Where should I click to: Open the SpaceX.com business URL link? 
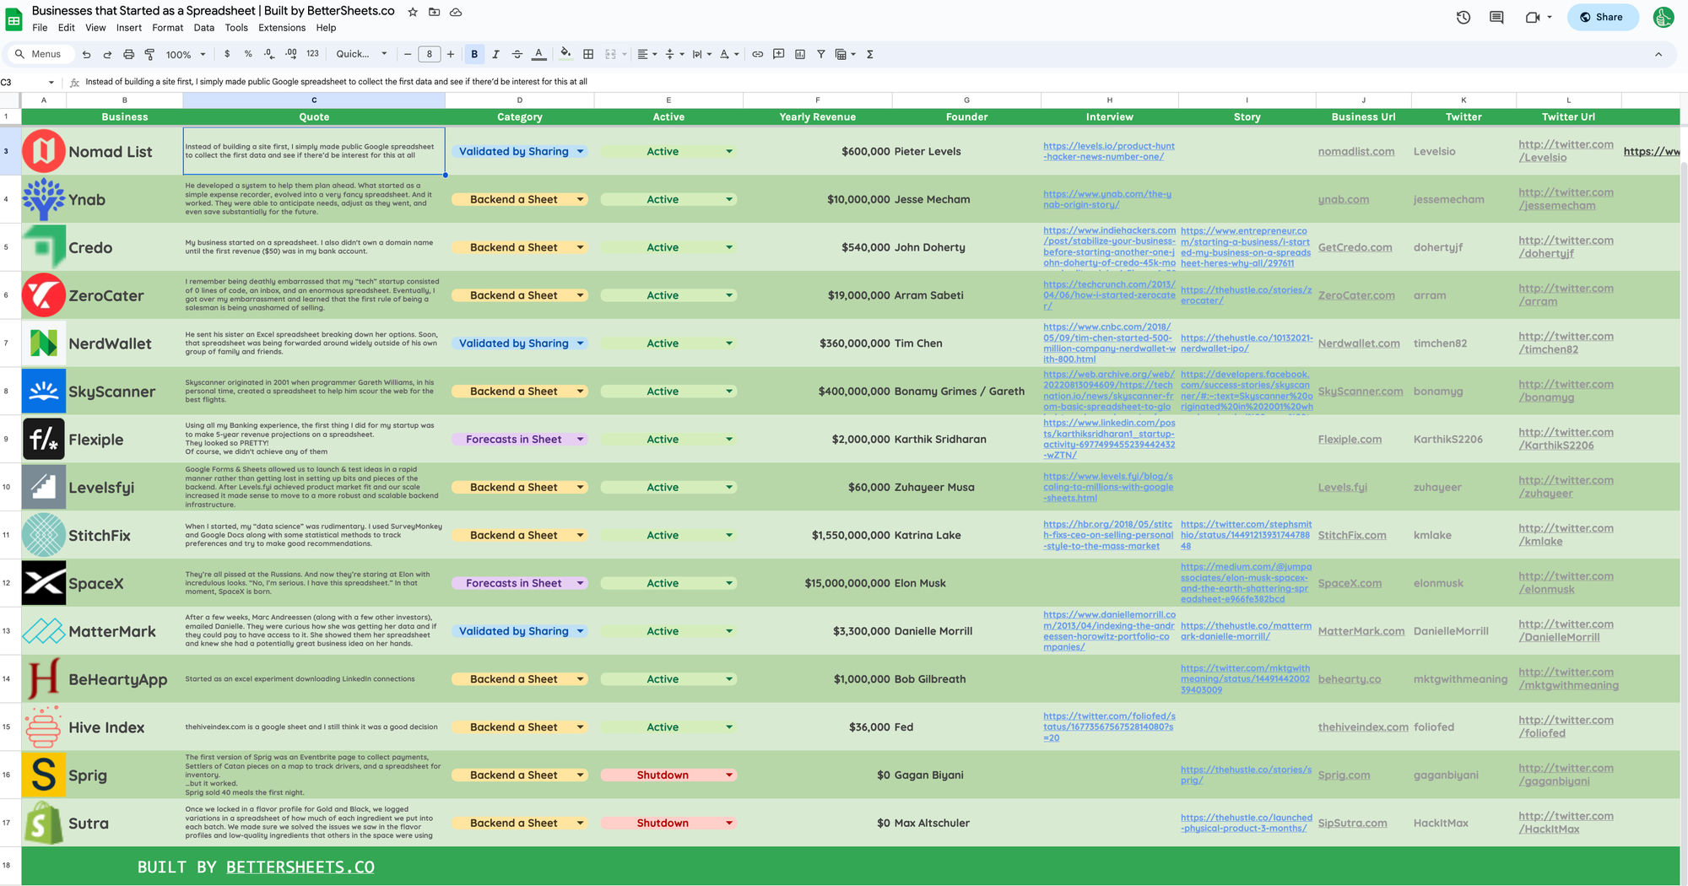tap(1350, 583)
